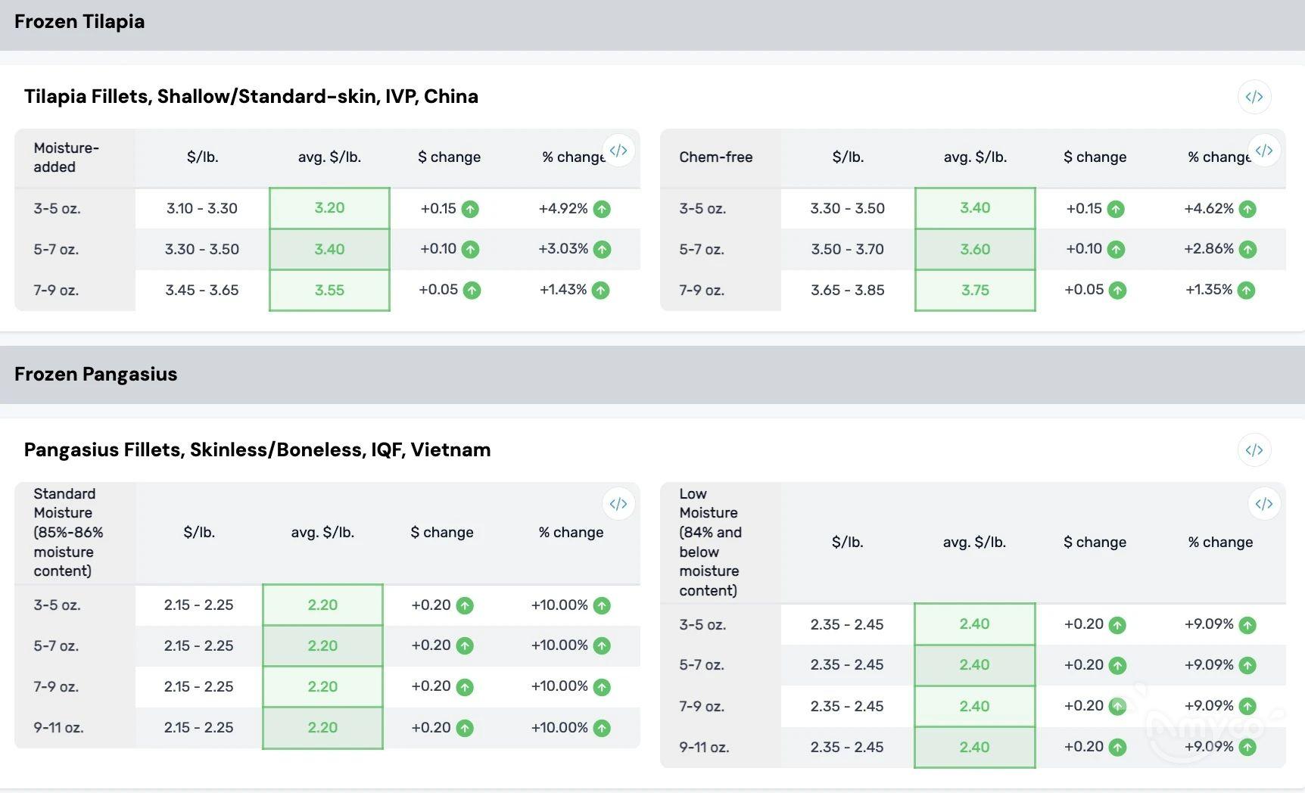Click up arrow next to Chem-free +1.35%

[1246, 291]
